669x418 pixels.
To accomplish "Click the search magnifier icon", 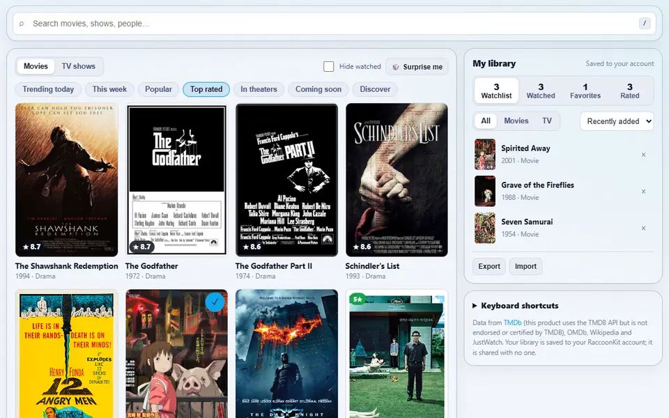I will tap(22, 24).
